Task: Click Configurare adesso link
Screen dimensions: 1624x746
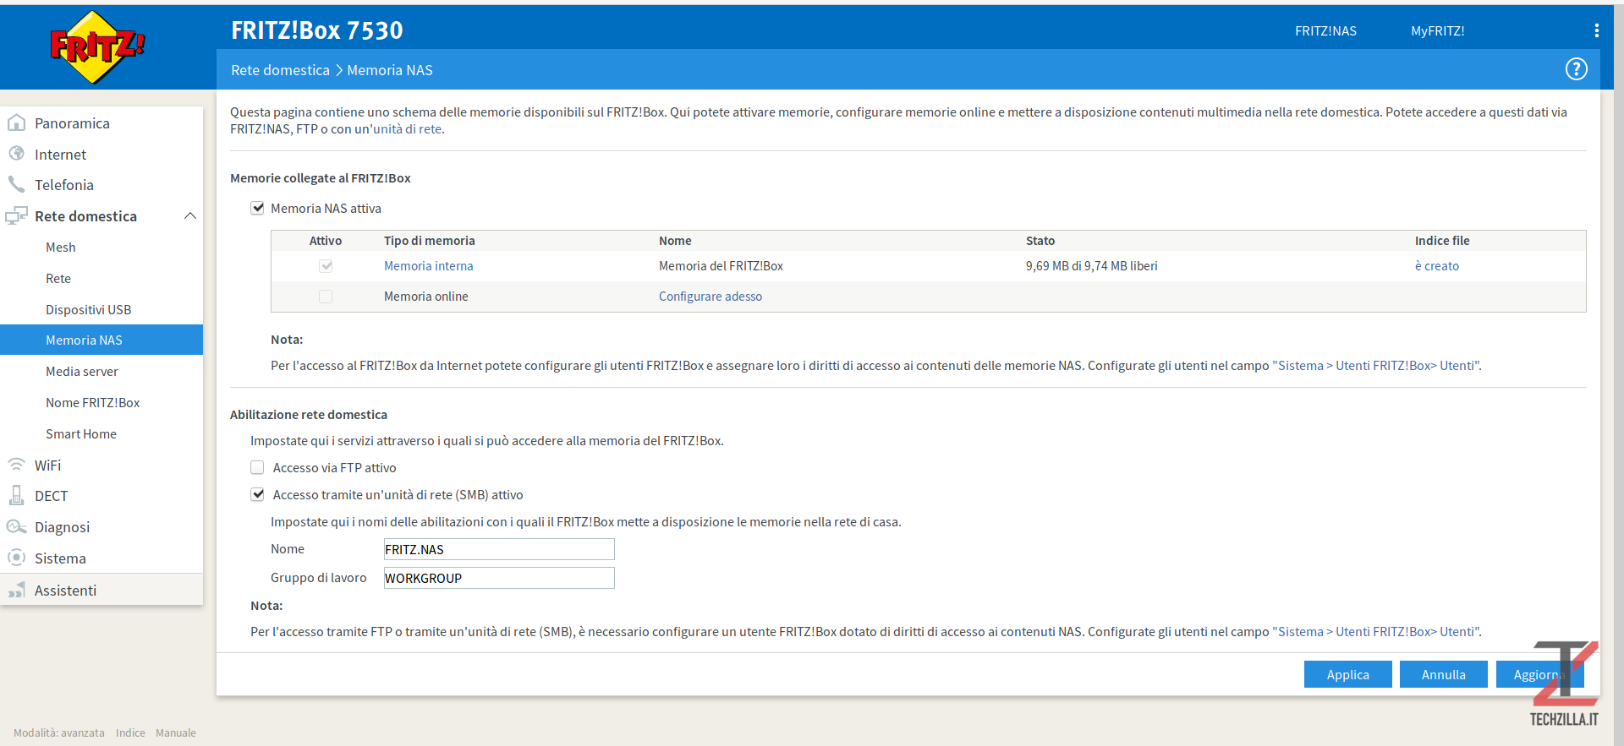Action: click(710, 296)
